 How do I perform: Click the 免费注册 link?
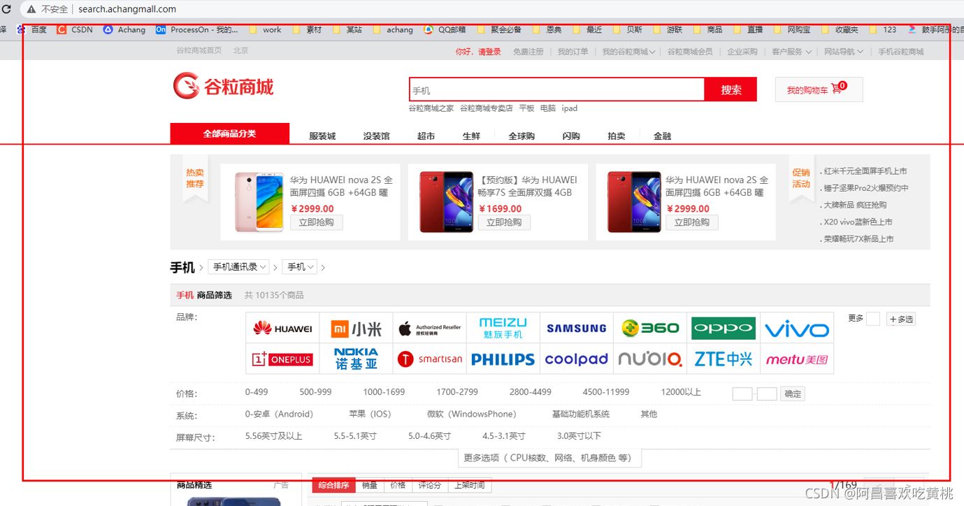tap(528, 52)
